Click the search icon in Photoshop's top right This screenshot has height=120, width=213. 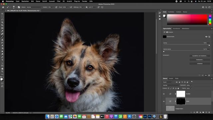coord(206,7)
